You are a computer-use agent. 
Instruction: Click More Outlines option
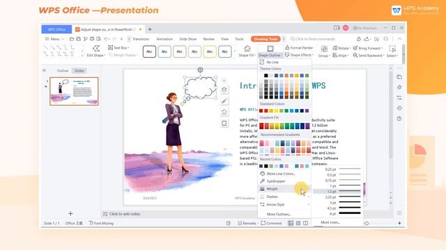279,215
